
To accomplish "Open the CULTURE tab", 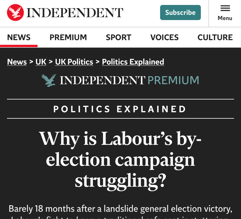I will (215, 38).
